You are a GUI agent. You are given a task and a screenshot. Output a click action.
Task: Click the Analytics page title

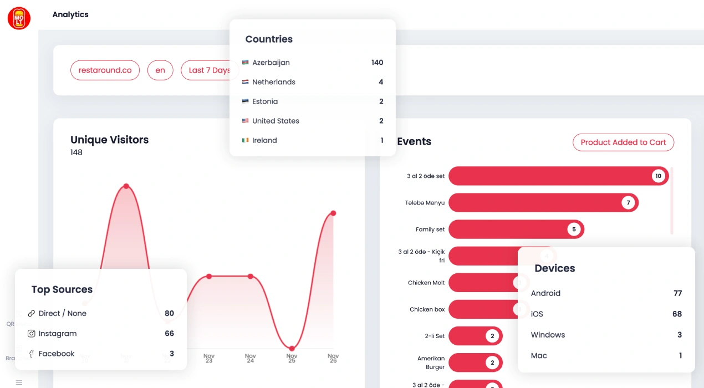[70, 14]
